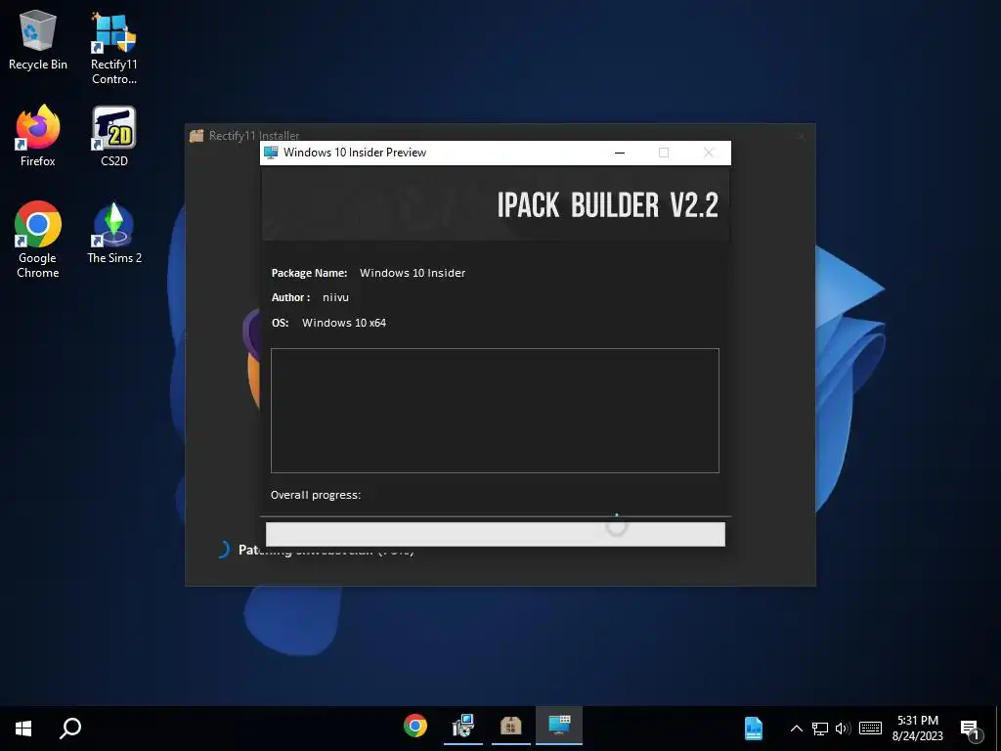Click the 'Package Name:' label
1001x751 pixels.
click(x=309, y=273)
